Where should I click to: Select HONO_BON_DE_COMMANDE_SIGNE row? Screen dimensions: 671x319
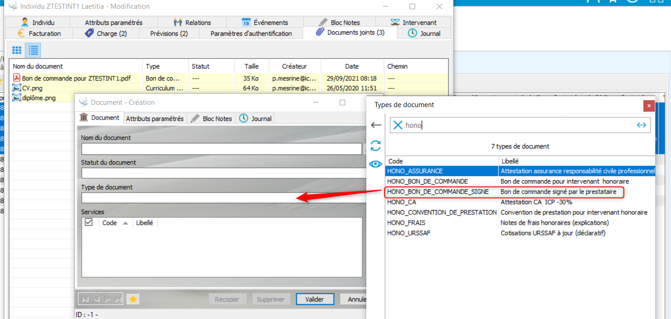438,192
